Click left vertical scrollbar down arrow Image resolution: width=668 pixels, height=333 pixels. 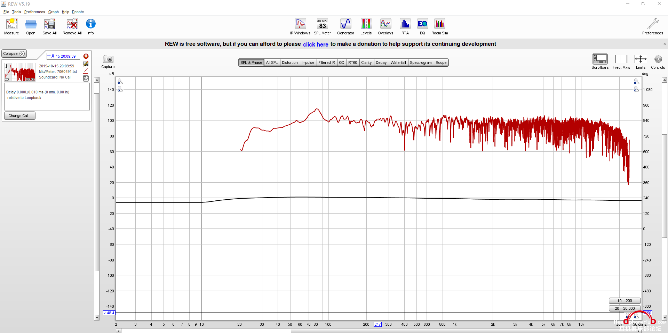(x=97, y=318)
